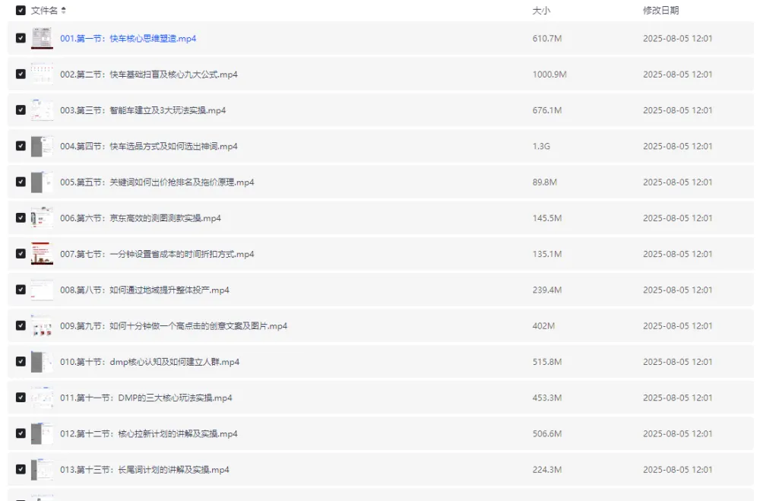Click the thumbnail icon of file 001.第一节
760x501 pixels.
(42, 39)
